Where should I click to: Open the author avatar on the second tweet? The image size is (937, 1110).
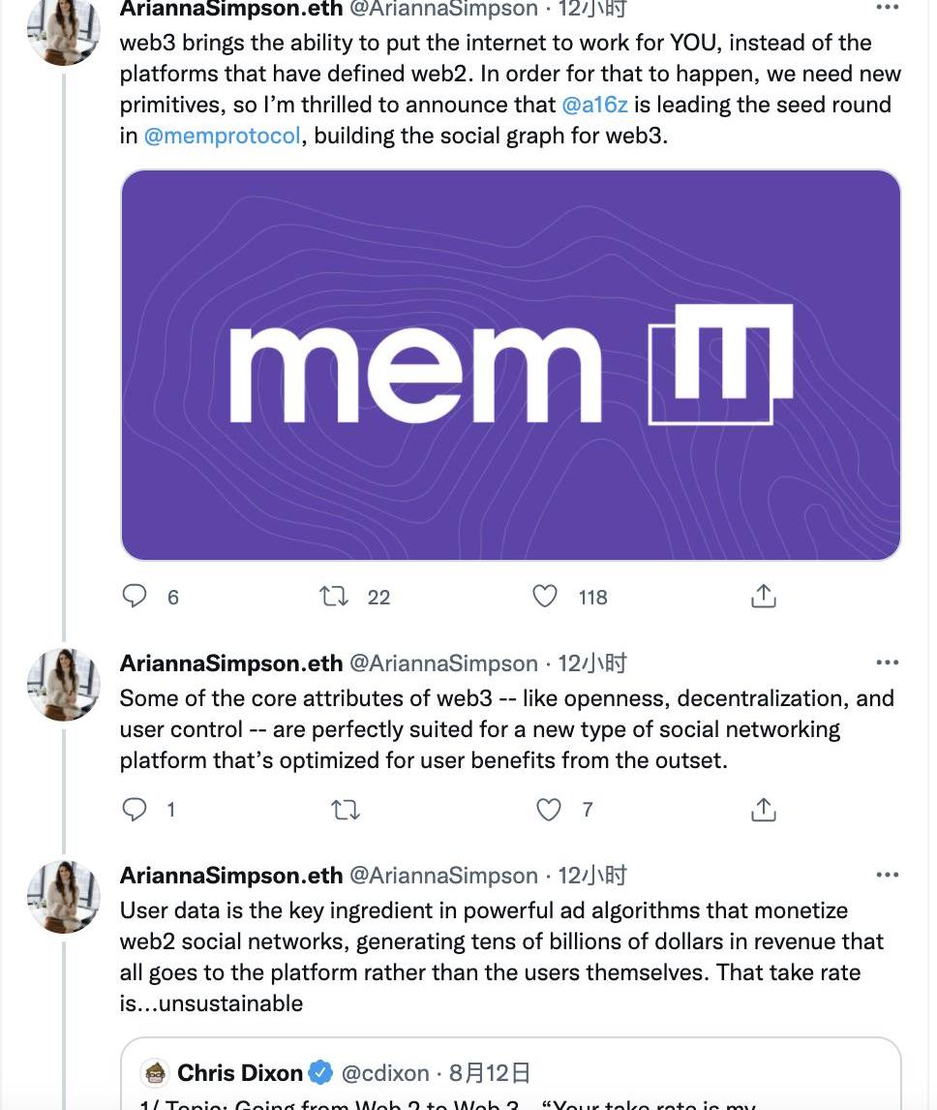click(64, 685)
